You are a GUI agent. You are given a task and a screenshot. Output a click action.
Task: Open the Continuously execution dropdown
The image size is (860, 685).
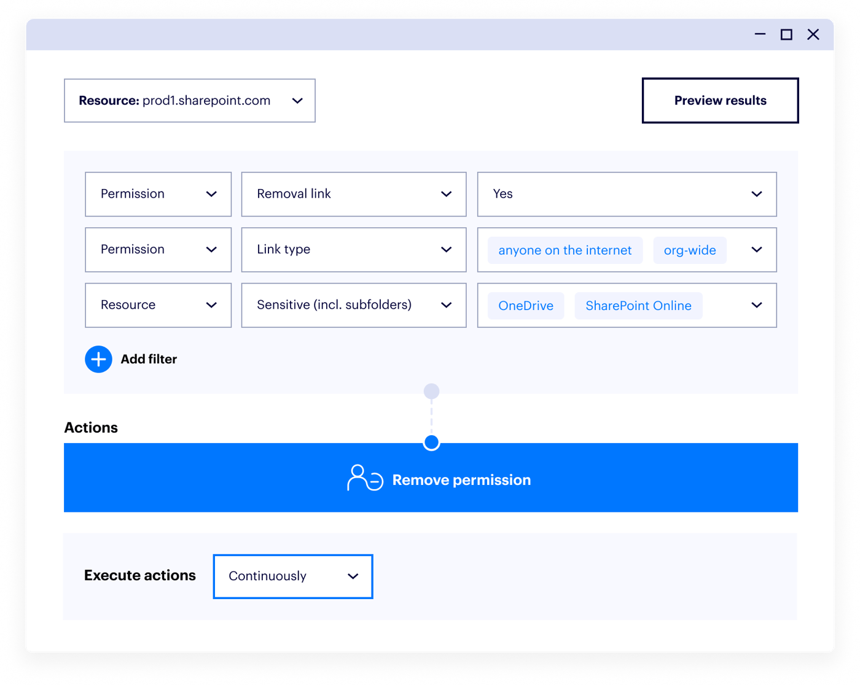pos(292,576)
